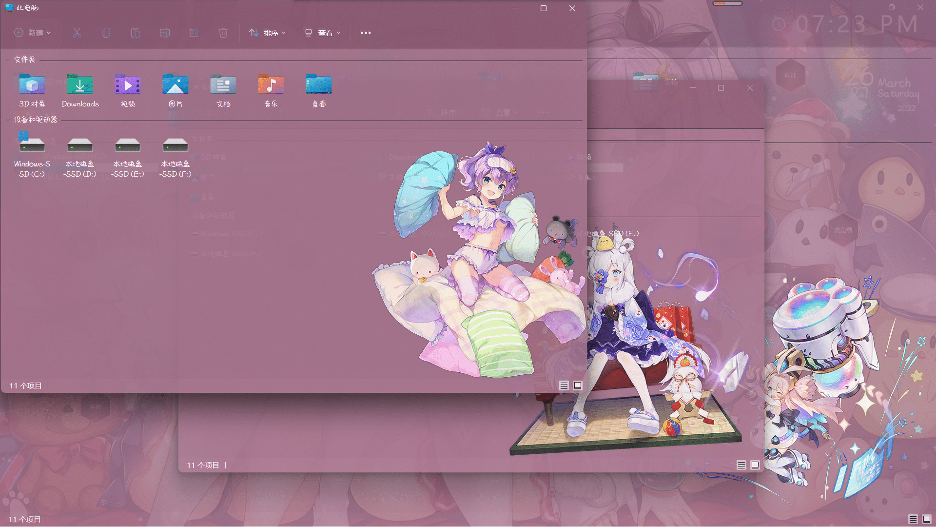
Task: Click the Rename icon in toolbar
Action: (164, 33)
